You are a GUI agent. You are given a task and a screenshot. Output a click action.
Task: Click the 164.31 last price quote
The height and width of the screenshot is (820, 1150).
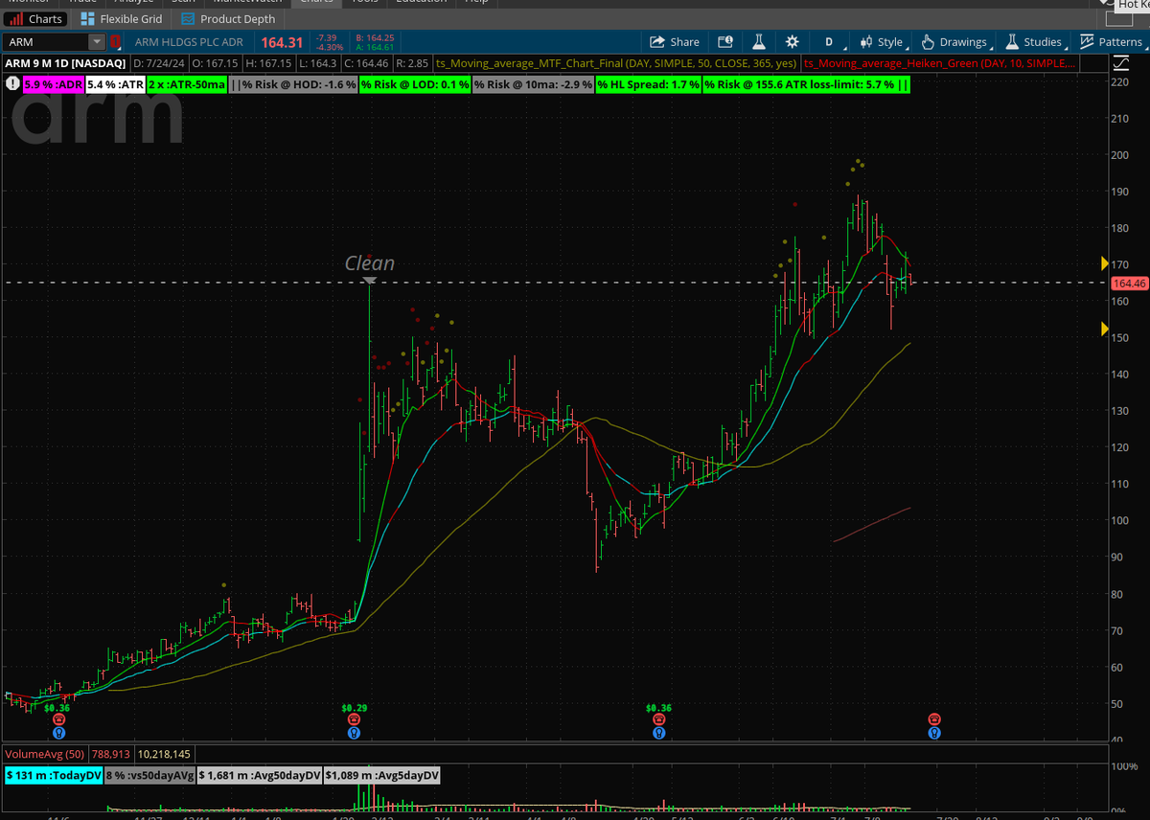point(283,42)
